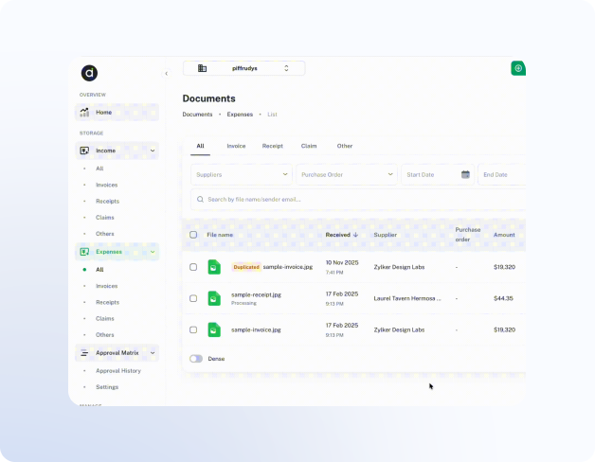Switch to the Claim tab
This screenshot has width=595, height=462.
click(x=309, y=146)
